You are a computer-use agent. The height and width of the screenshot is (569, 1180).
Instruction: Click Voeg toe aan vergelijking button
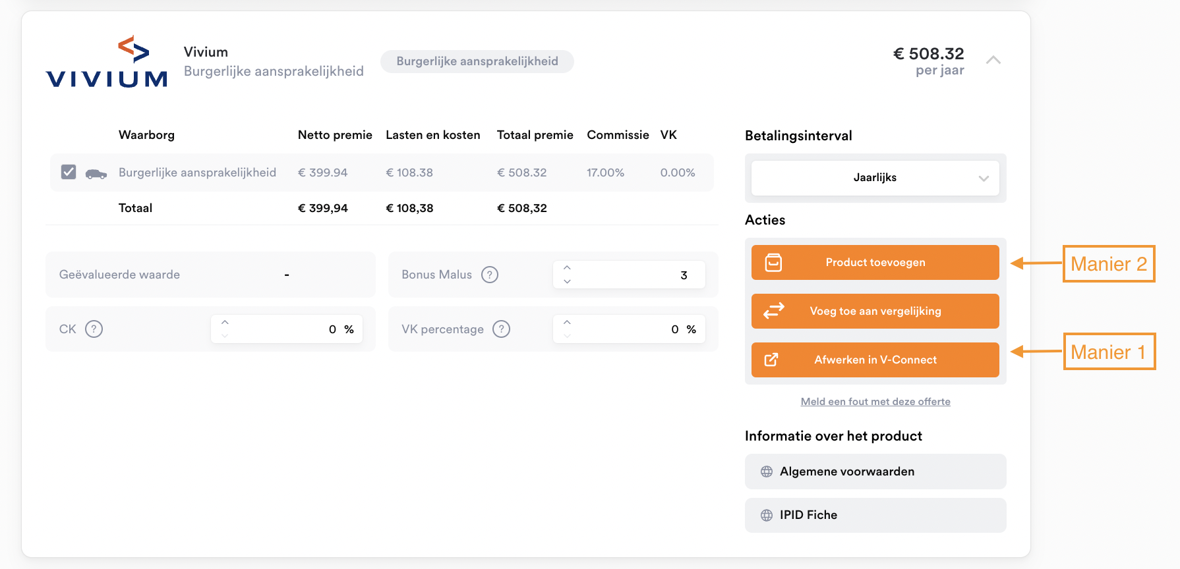coord(875,311)
